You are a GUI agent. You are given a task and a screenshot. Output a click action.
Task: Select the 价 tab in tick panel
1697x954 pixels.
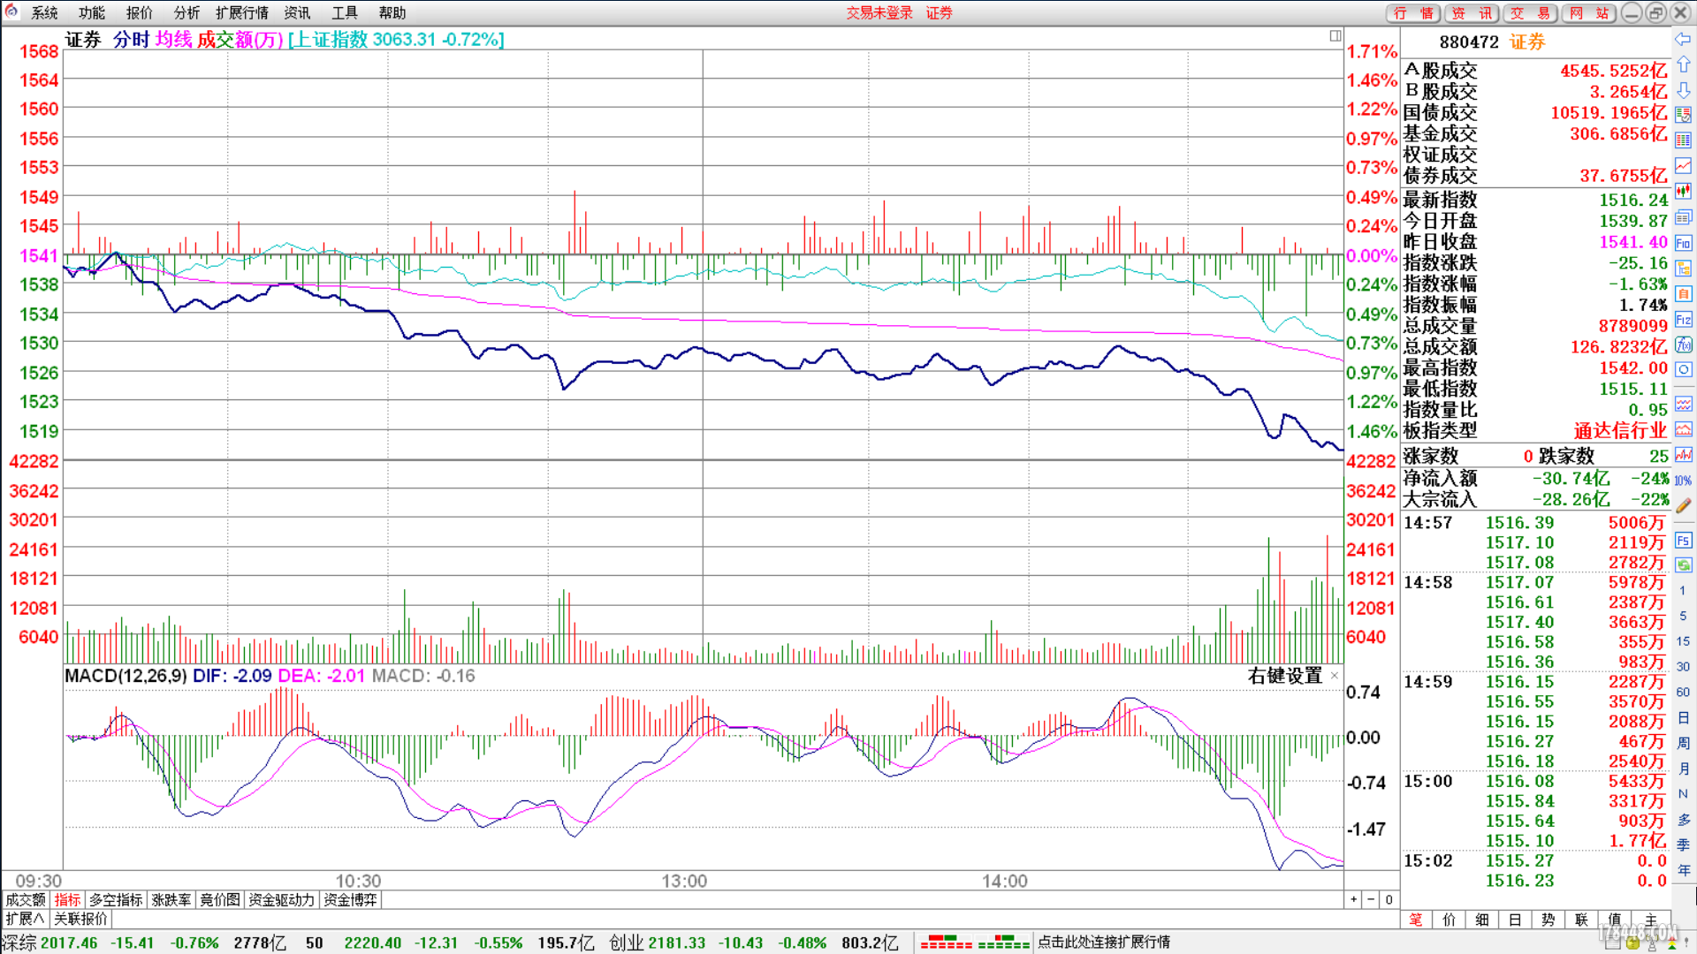click(x=1449, y=920)
